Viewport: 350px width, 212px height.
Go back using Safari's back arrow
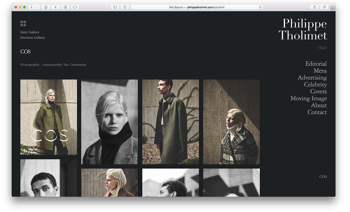click(x=32, y=7)
